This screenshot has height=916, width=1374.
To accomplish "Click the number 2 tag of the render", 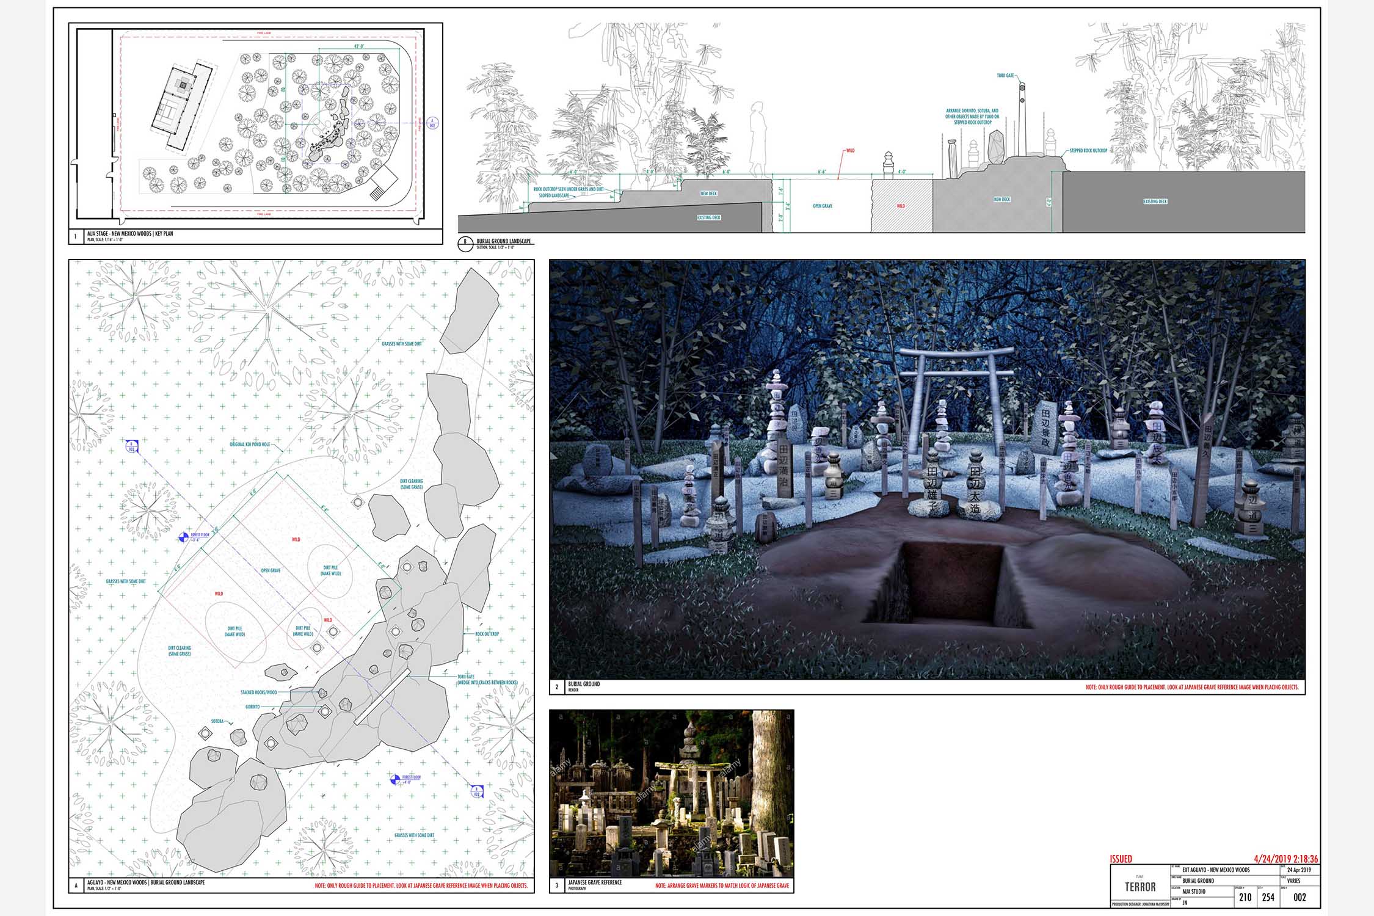I will 556,686.
